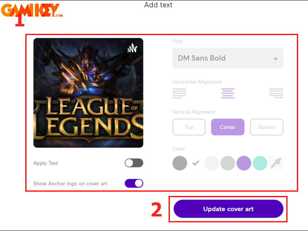Open the DM Sans Bold font dropdown
Image resolution: width=308 pixels, height=231 pixels.
tap(228, 58)
